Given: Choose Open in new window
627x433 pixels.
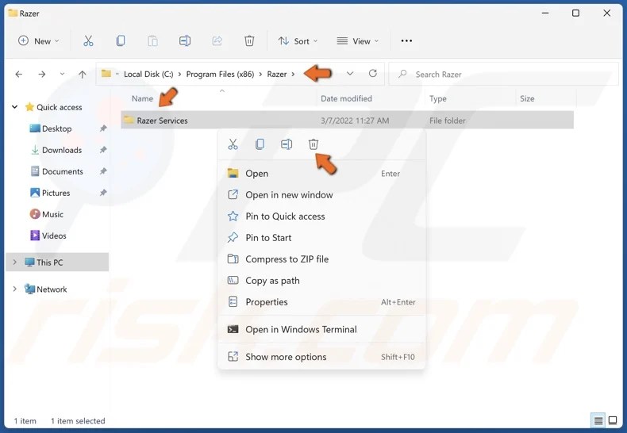Looking at the screenshot, I should tap(321, 195).
